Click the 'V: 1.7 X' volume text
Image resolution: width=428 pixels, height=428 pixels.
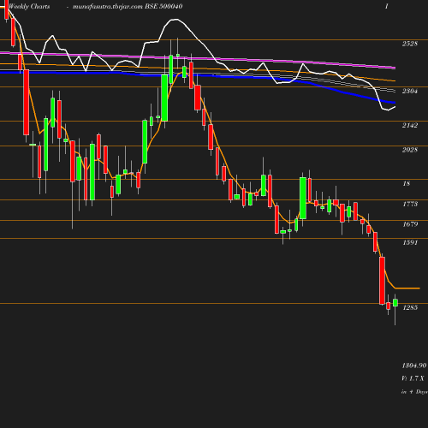pos(413,378)
